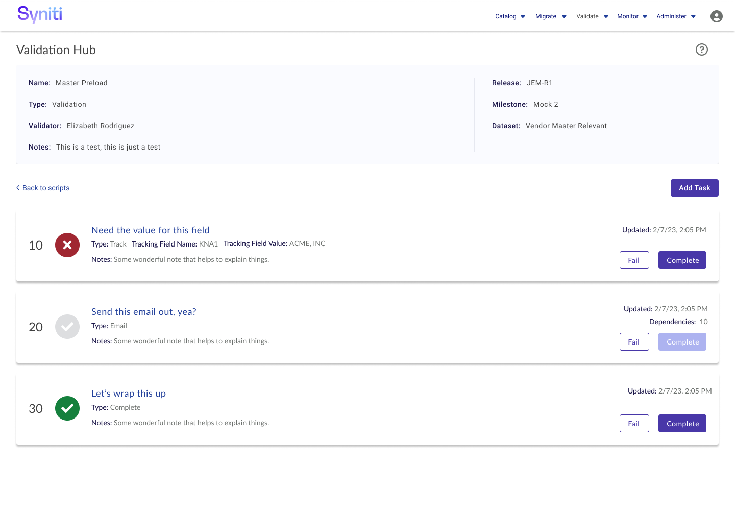Click the back chevron beside Back to scripts
The image size is (735, 516).
pyautogui.click(x=18, y=188)
